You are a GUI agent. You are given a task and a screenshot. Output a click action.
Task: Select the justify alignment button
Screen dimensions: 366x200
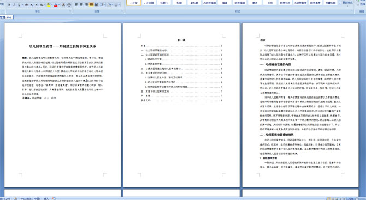[x=91, y=5]
